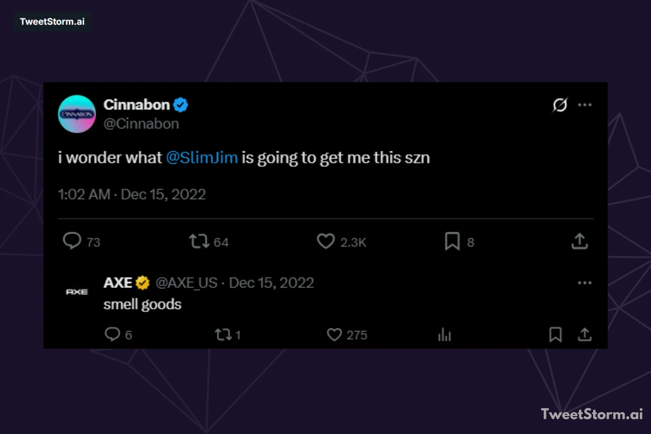Click the Cinnabon gradient profile picture
The height and width of the screenshot is (434, 651).
77,114
